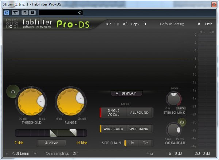This screenshot has height=160, width=219.
Task: Select Split Band processing
Action: tap(139, 129)
